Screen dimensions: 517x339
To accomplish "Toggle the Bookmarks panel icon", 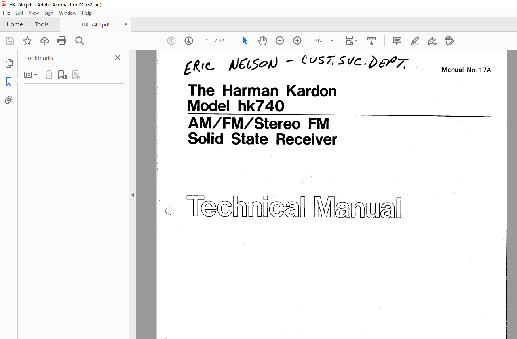I will [9, 82].
